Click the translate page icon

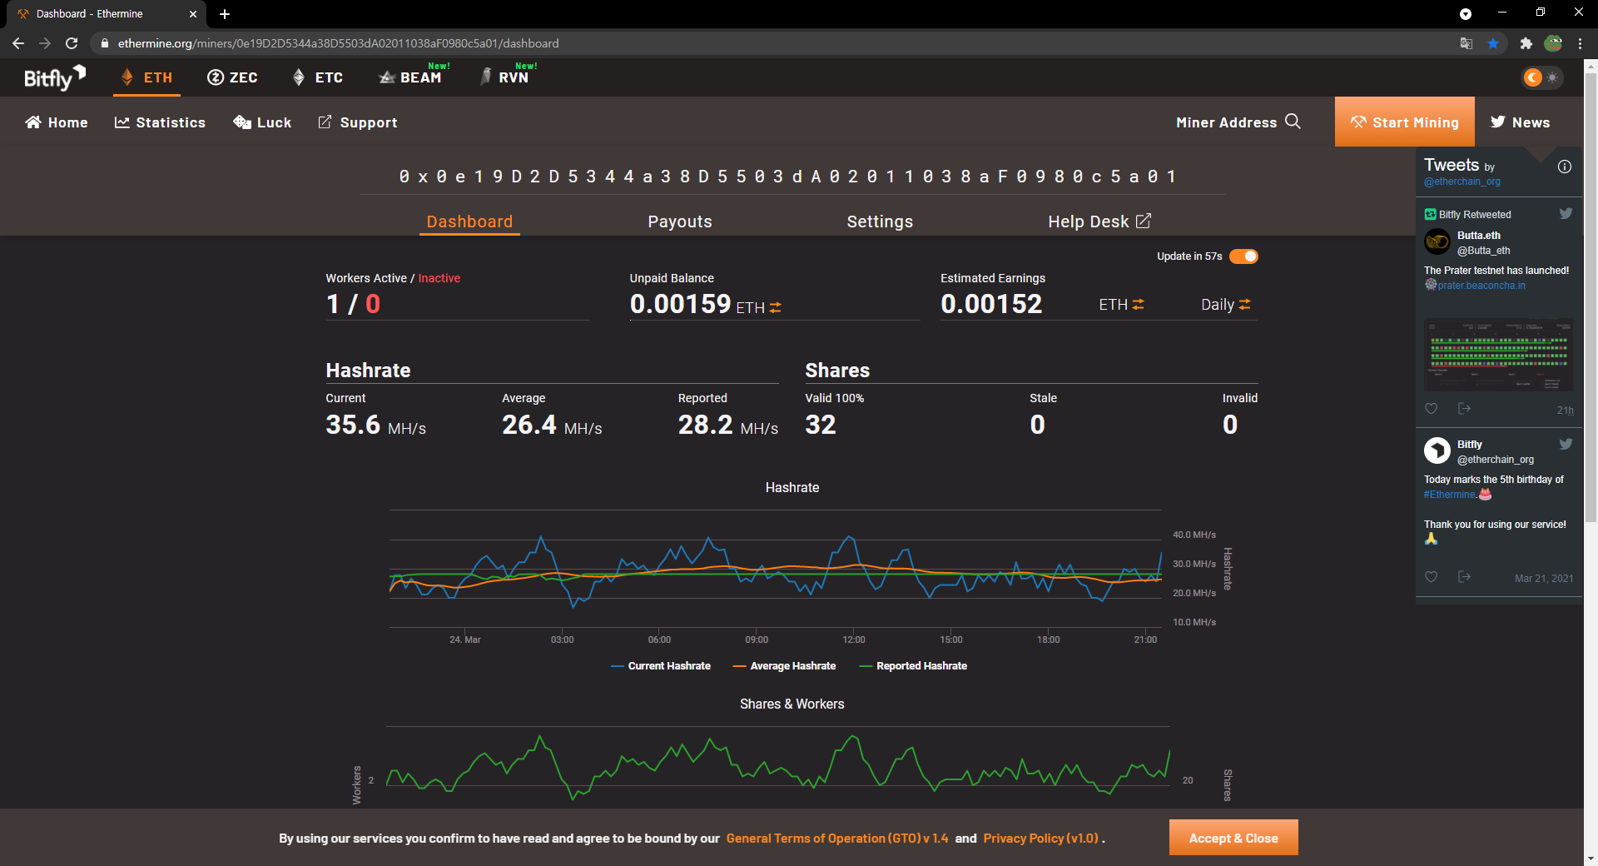tap(1466, 43)
